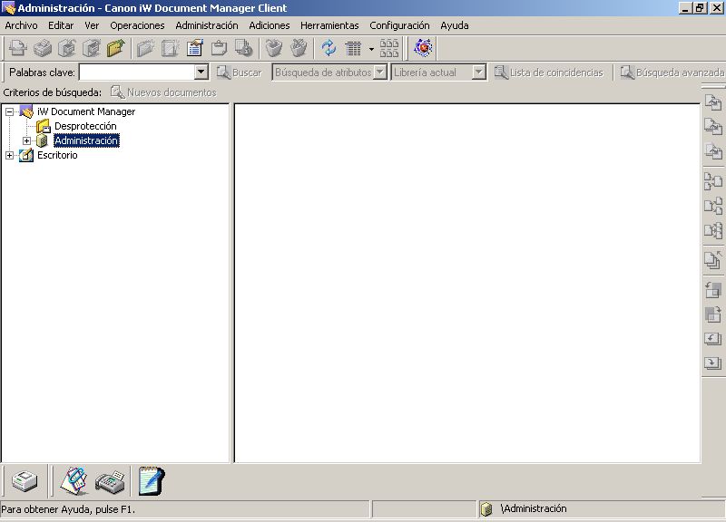
Task: Click the colorful swirl icon in toolbar
Action: point(423,48)
